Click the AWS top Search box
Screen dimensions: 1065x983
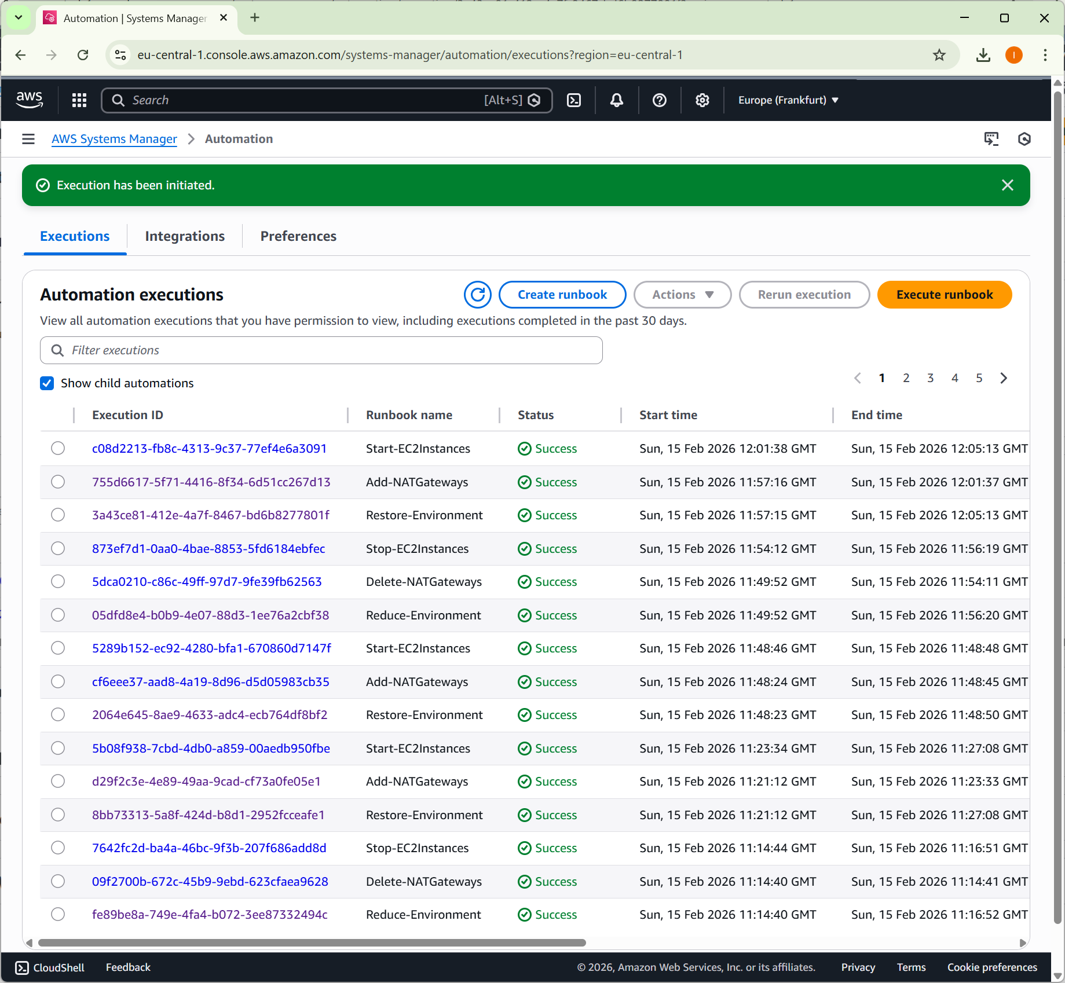point(327,100)
